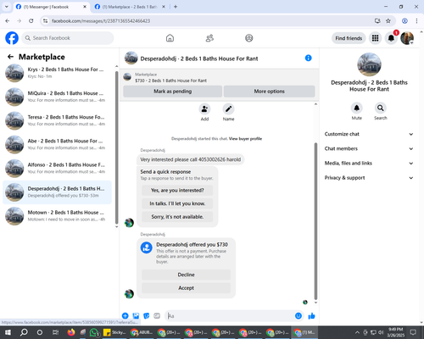Decline the $730 offer
Screen dimensions: 424x339
tap(186, 275)
